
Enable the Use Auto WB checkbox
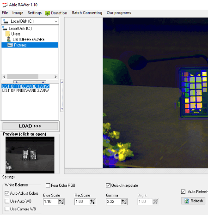7,201
